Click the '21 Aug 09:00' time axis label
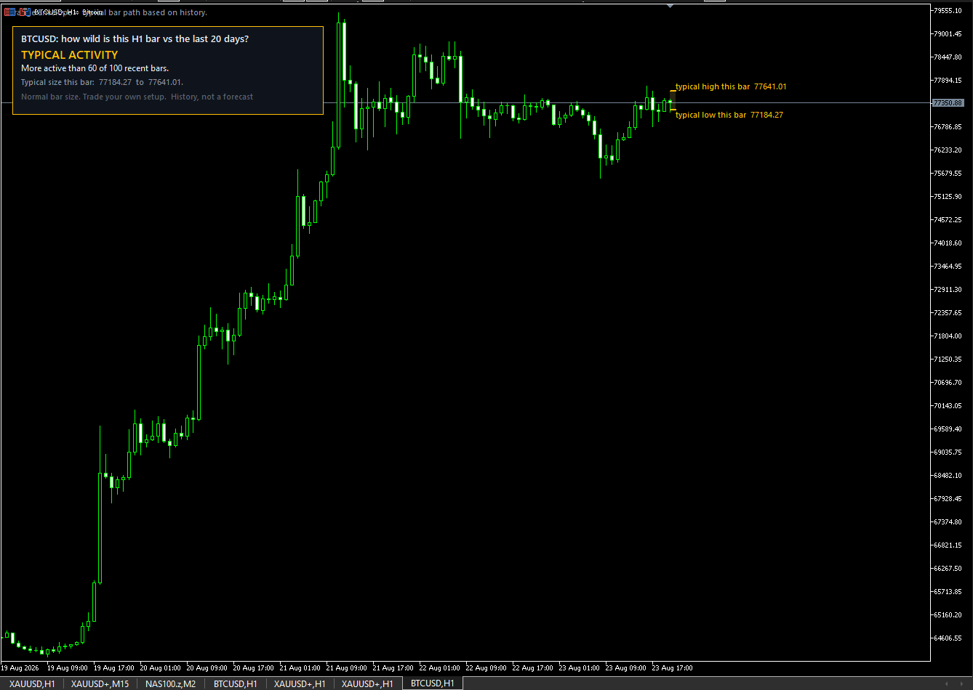 [347, 667]
